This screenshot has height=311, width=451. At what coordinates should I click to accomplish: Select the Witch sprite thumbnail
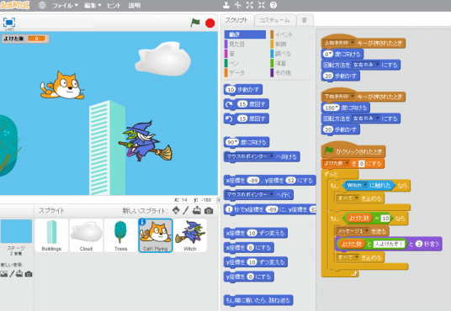click(x=190, y=235)
